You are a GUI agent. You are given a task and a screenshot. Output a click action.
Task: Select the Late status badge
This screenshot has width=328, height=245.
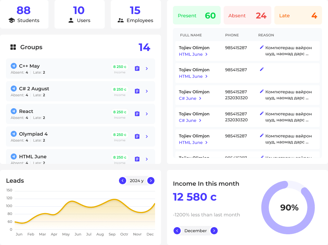(x=298, y=15)
